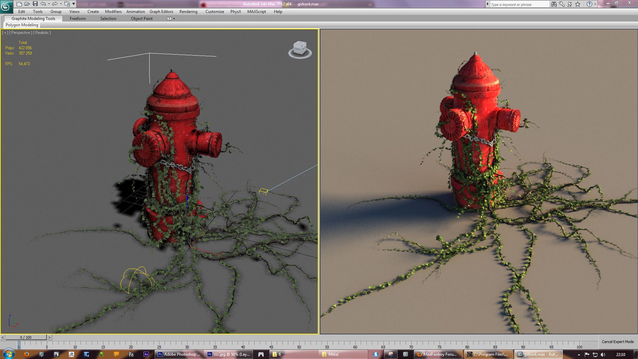
Task: Click the 3ds Max application logo button
Action: (6, 6)
